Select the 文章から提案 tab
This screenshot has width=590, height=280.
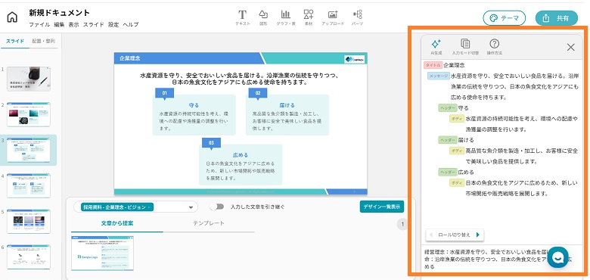[x=117, y=223]
